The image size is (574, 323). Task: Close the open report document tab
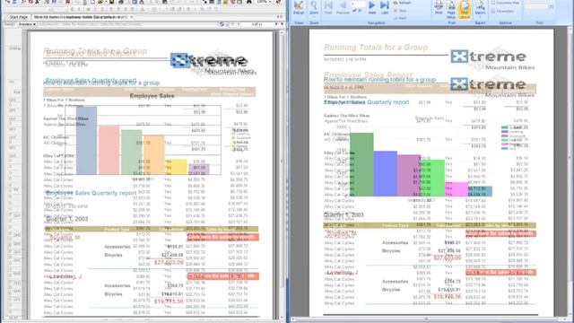pos(132,17)
